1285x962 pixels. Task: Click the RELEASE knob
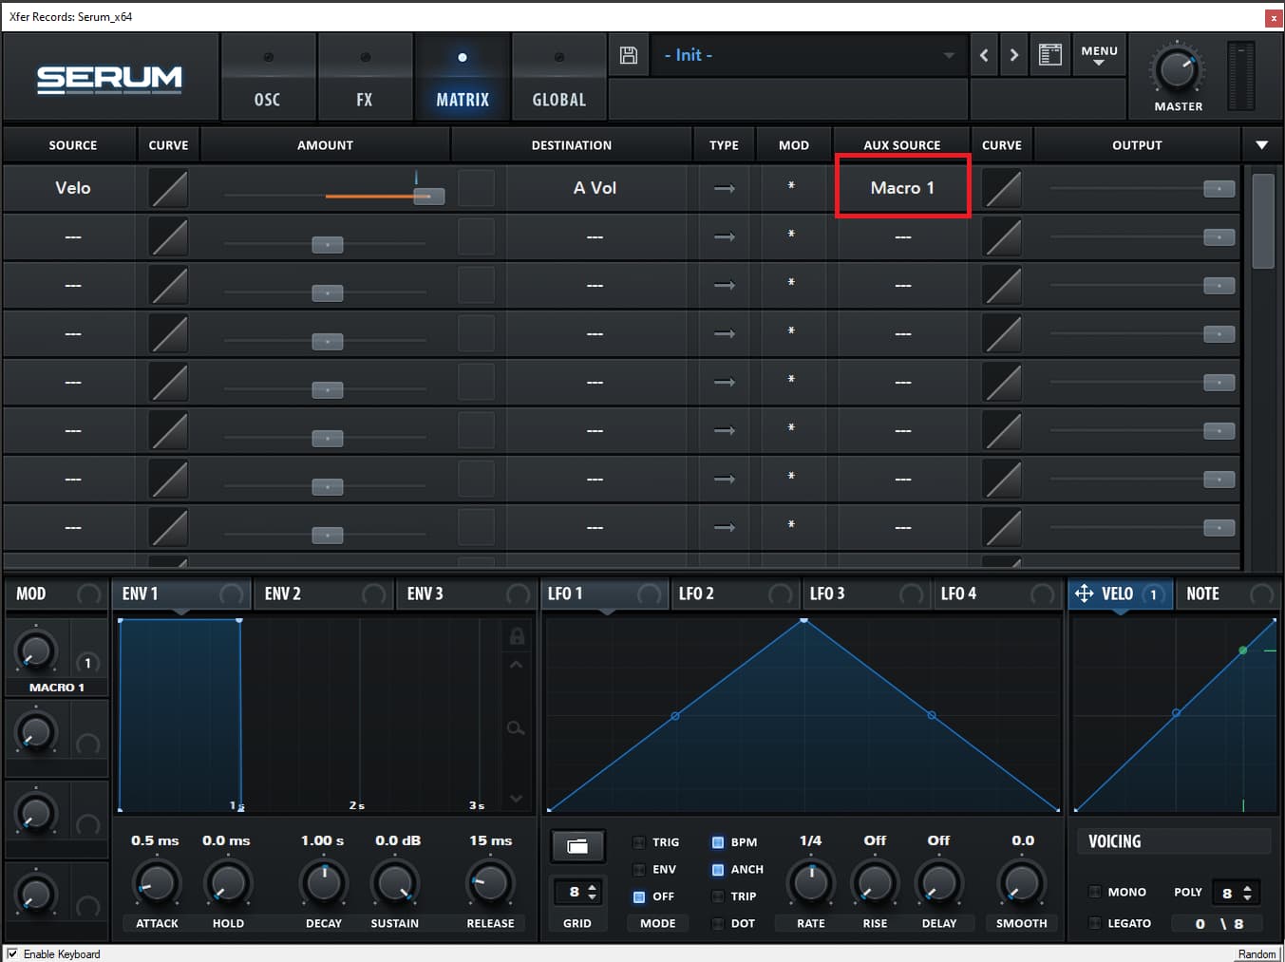point(490,883)
